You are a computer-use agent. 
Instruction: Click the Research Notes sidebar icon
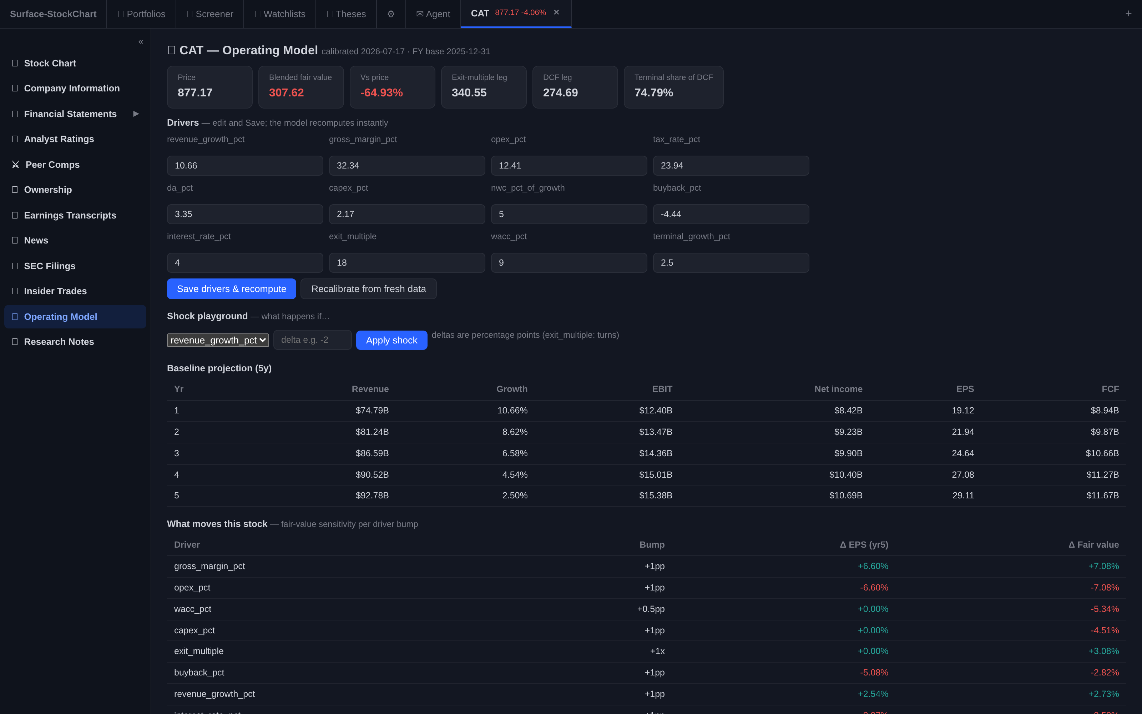(15, 341)
